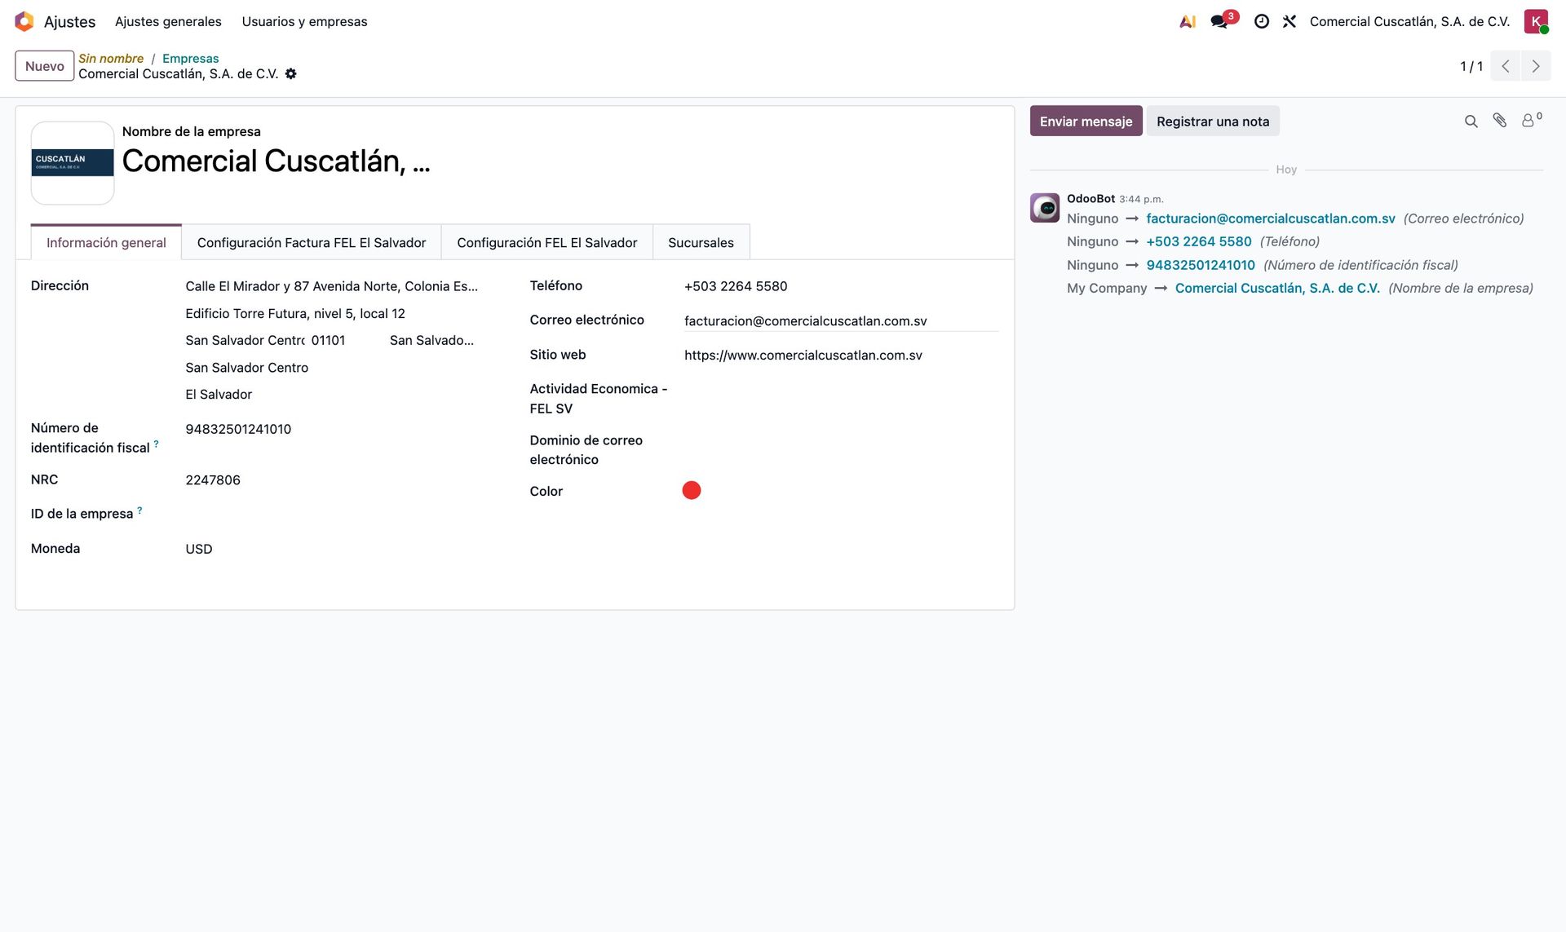Switch to Configuración Factura FEL El Salvador tab
Image resolution: width=1566 pixels, height=932 pixels.
312,242
